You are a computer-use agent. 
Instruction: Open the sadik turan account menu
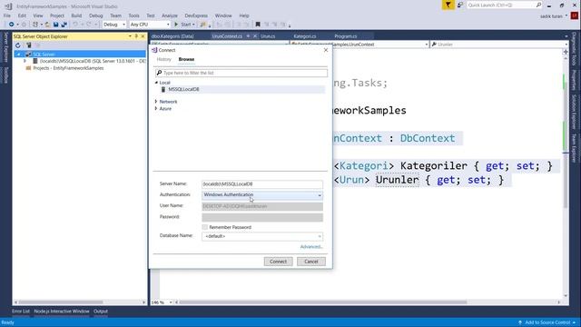point(554,16)
